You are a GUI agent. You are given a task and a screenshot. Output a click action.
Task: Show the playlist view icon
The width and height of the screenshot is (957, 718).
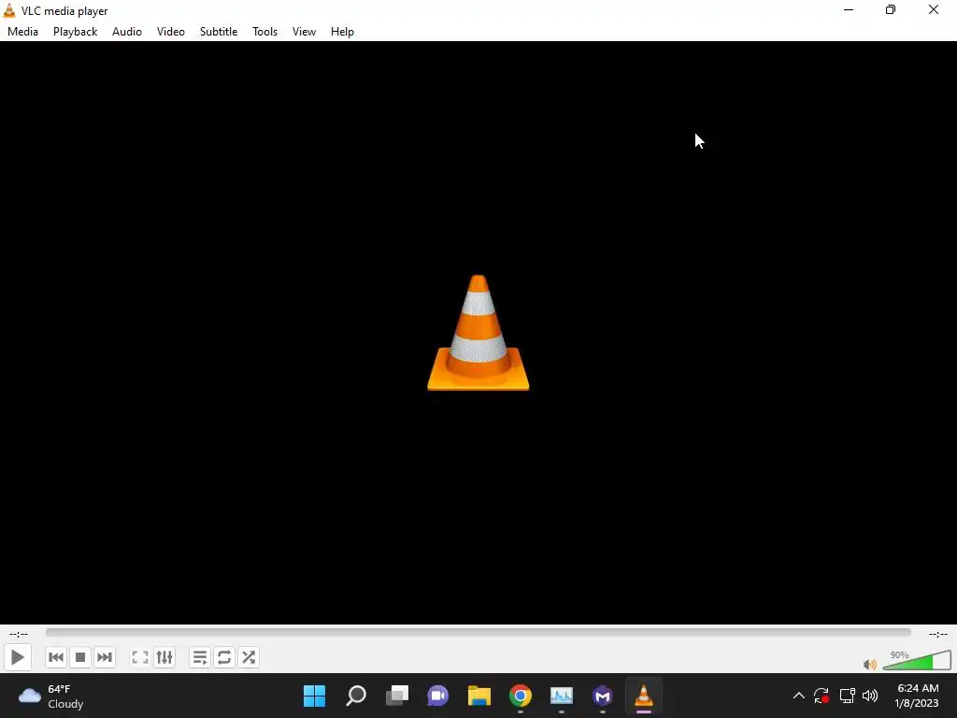click(x=200, y=657)
